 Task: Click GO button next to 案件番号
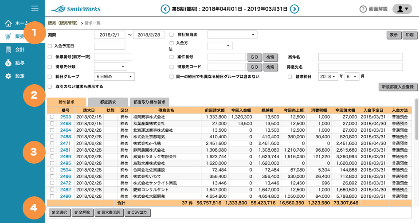(255, 57)
